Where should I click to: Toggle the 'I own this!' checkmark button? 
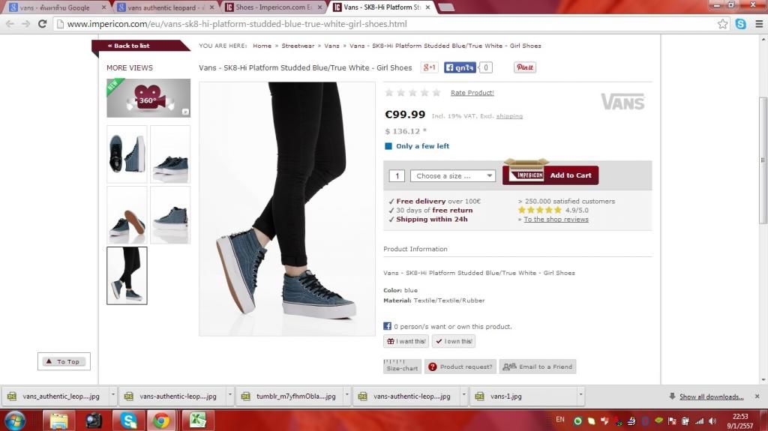[x=453, y=341]
